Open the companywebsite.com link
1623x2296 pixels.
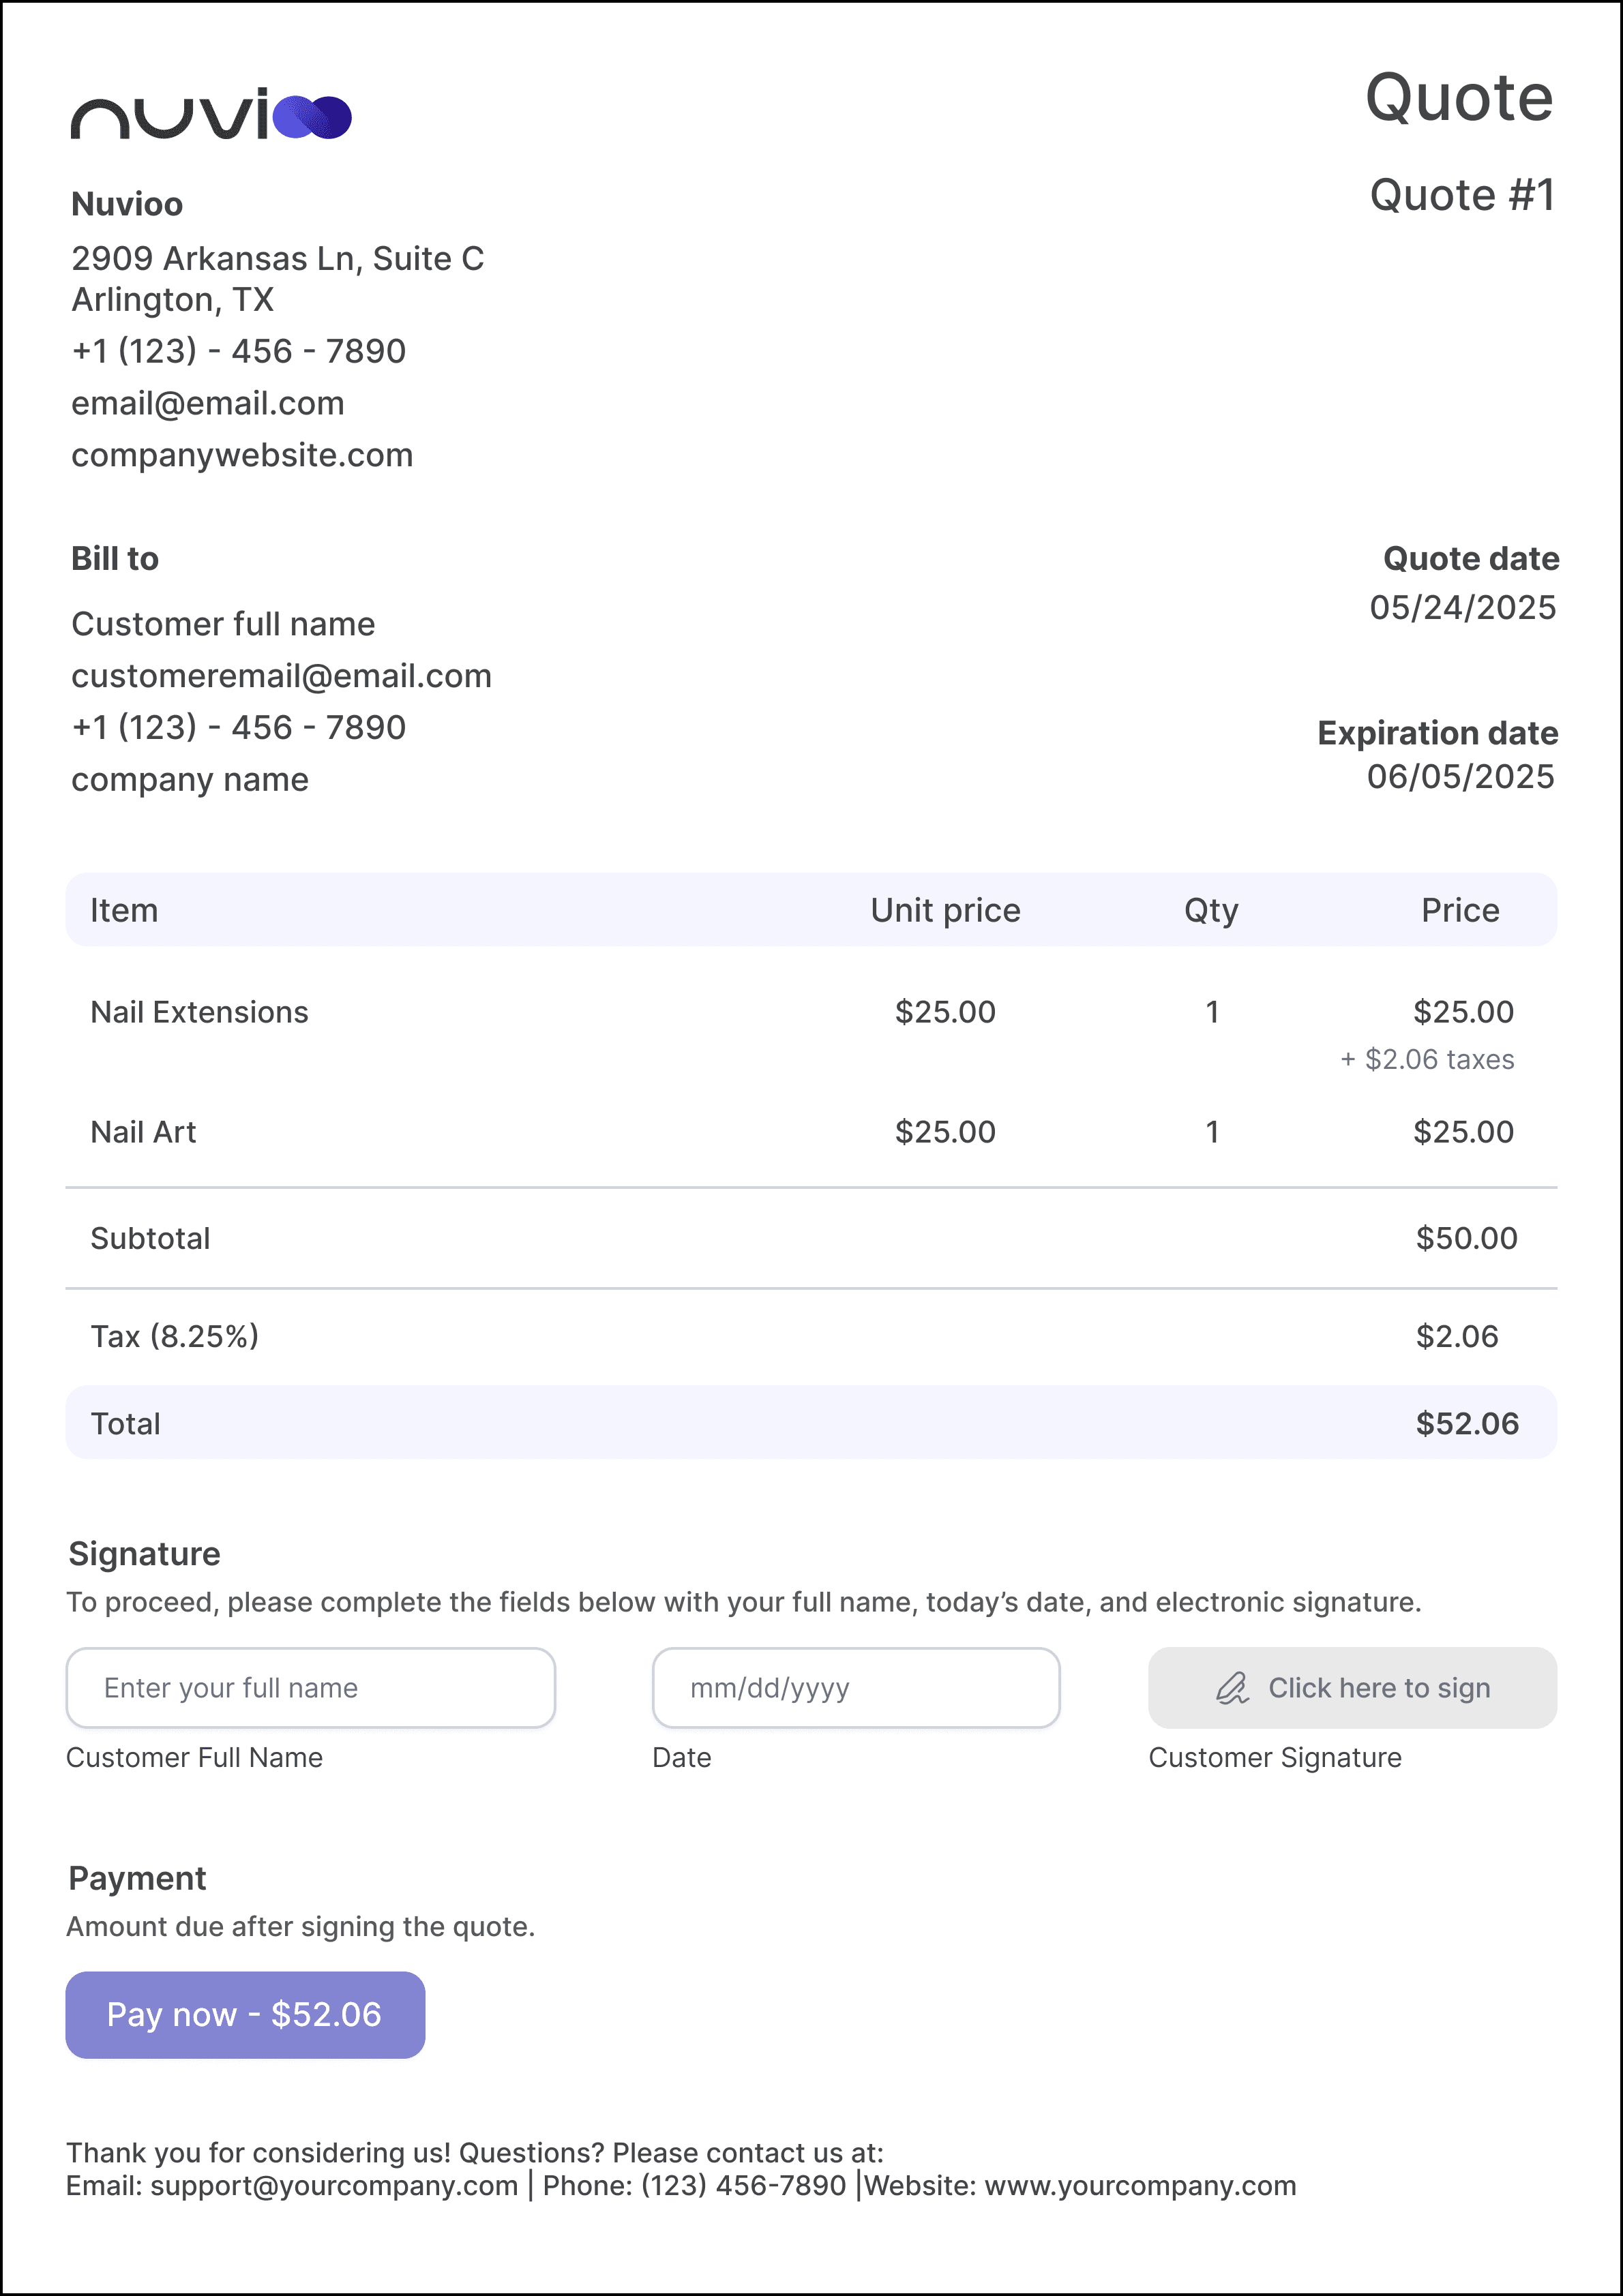pyautogui.click(x=242, y=455)
